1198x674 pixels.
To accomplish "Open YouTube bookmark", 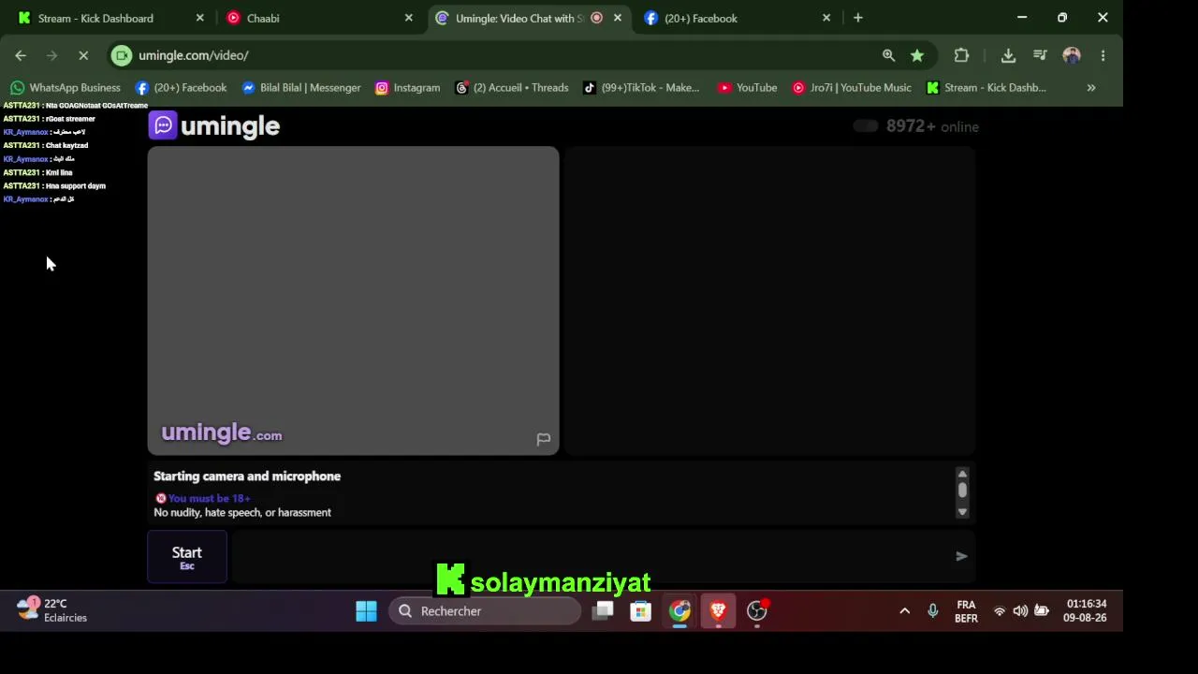I will [748, 87].
